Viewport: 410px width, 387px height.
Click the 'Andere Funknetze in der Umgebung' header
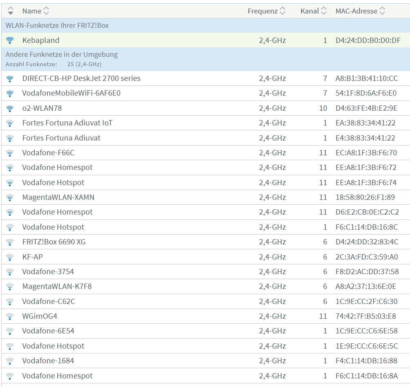coord(61,54)
